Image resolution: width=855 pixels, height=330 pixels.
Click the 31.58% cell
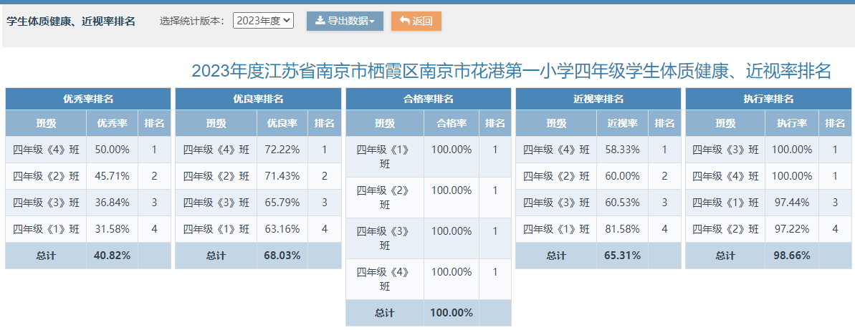click(x=113, y=229)
